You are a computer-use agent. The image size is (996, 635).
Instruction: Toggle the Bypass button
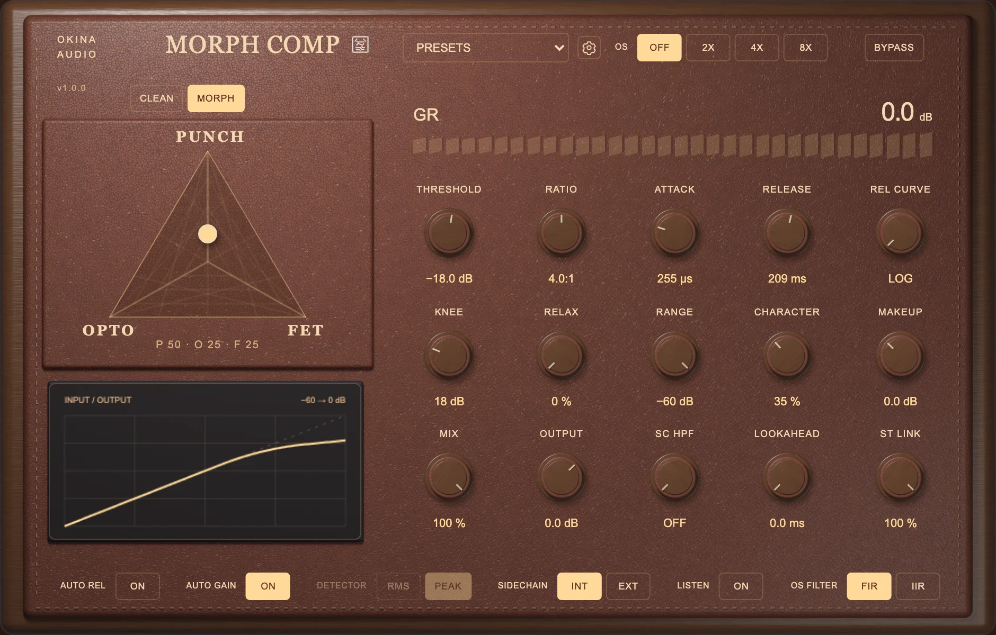tap(894, 48)
